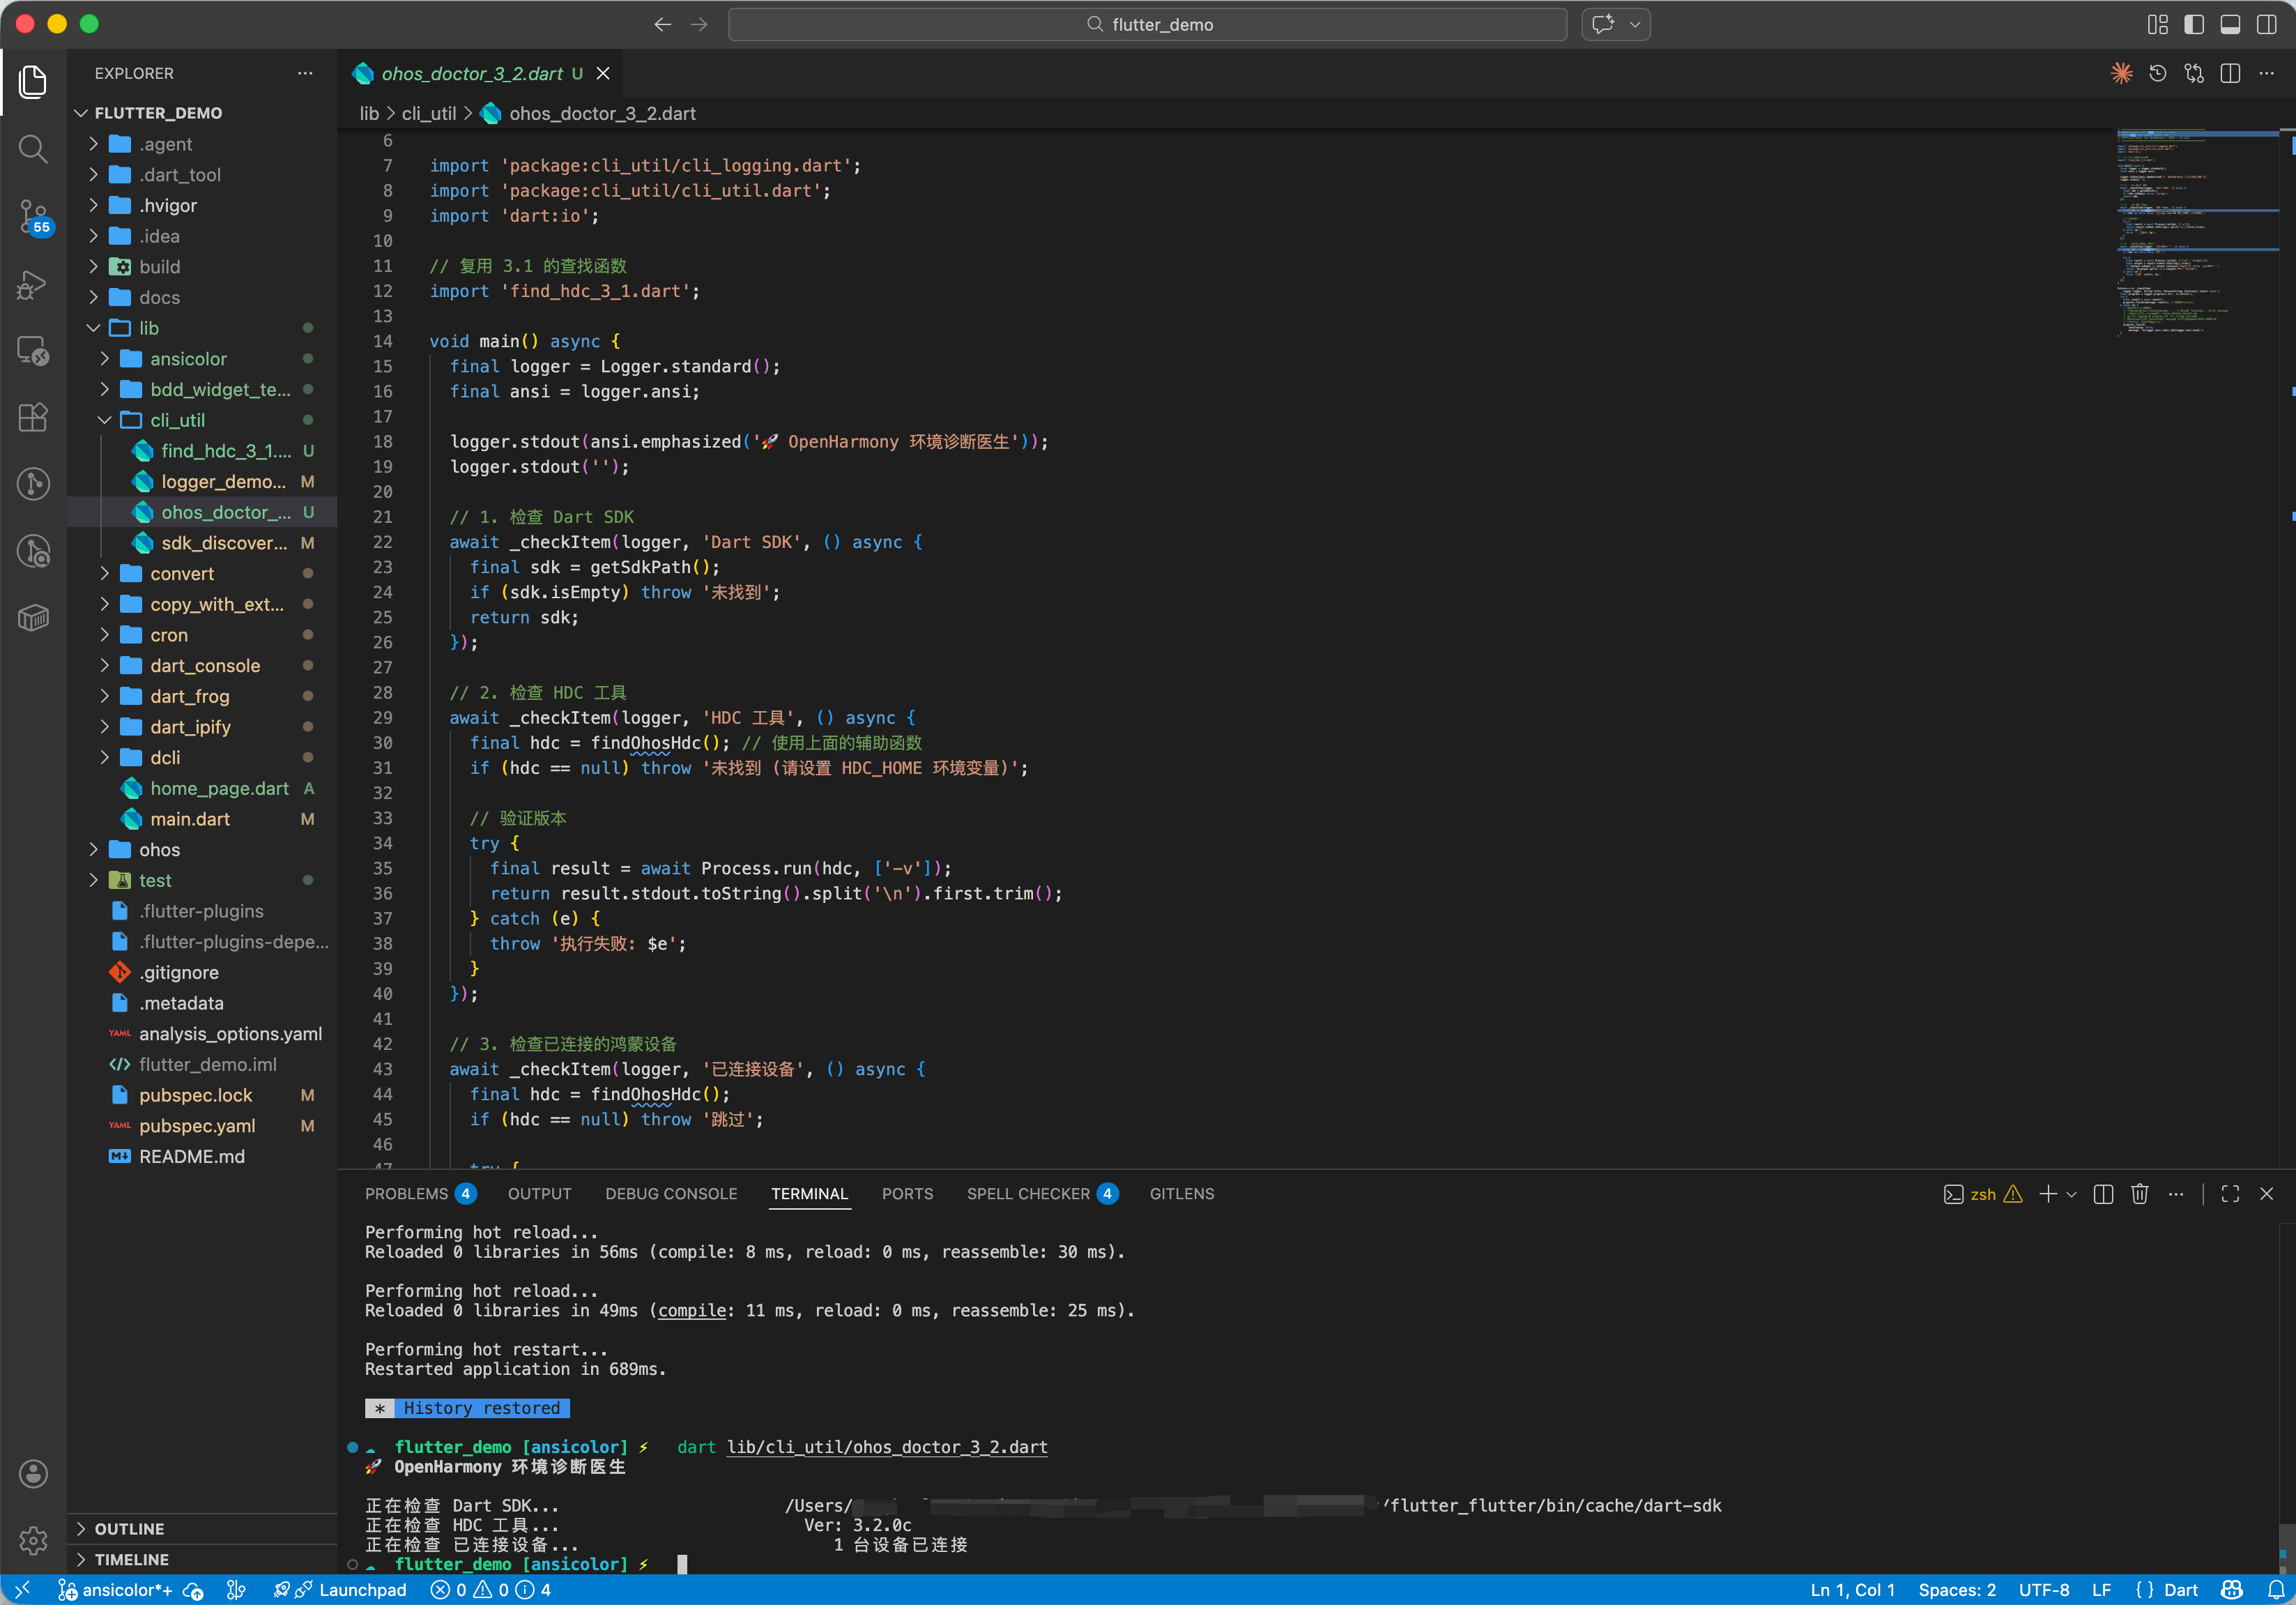2296x1605 pixels.
Task: Open the Search view in activity bar
Action: [33, 149]
